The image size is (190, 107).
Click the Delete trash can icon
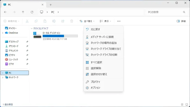point(72,21)
